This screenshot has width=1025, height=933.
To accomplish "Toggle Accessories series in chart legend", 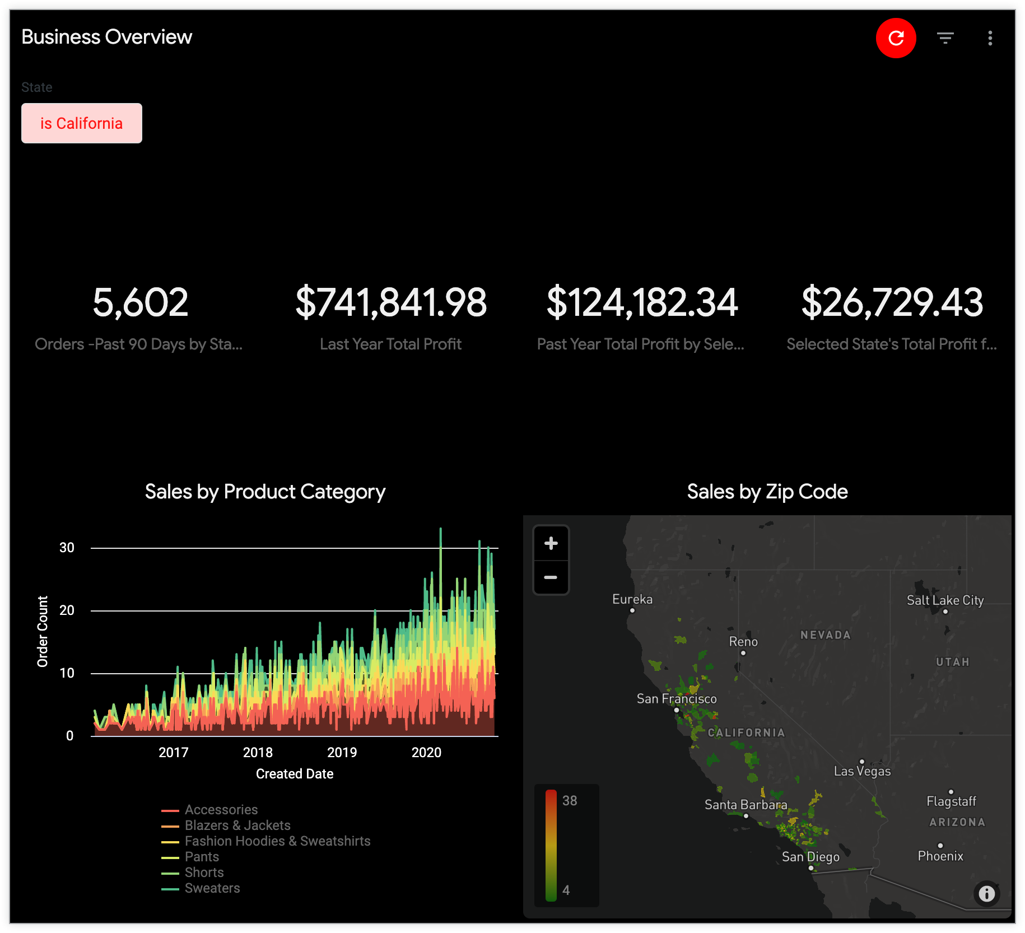I will (221, 810).
